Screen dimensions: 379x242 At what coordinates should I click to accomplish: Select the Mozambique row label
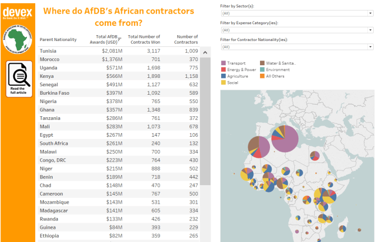(54, 203)
